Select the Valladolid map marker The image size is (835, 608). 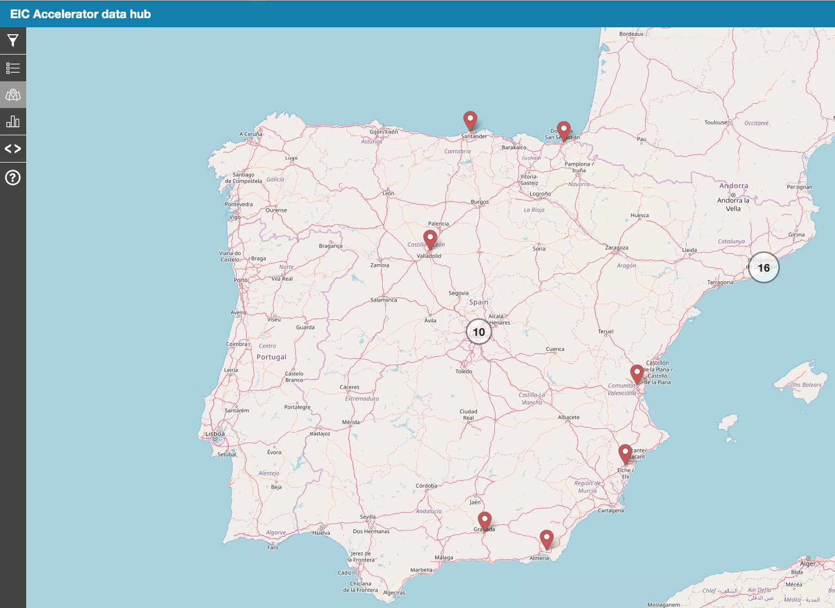430,238
